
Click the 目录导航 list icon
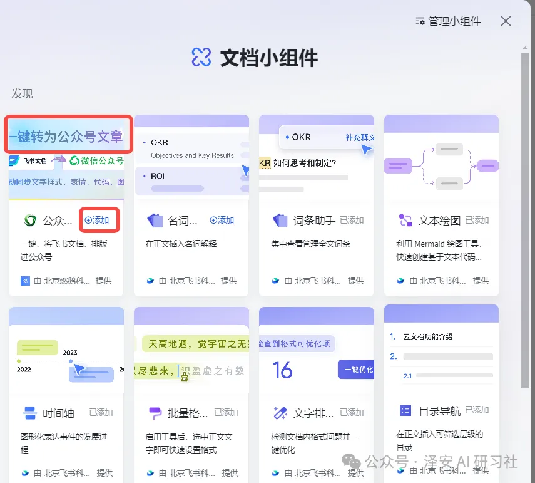coord(405,410)
